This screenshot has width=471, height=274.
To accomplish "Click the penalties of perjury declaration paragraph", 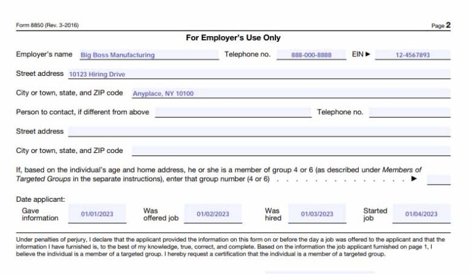I will 231,246.
